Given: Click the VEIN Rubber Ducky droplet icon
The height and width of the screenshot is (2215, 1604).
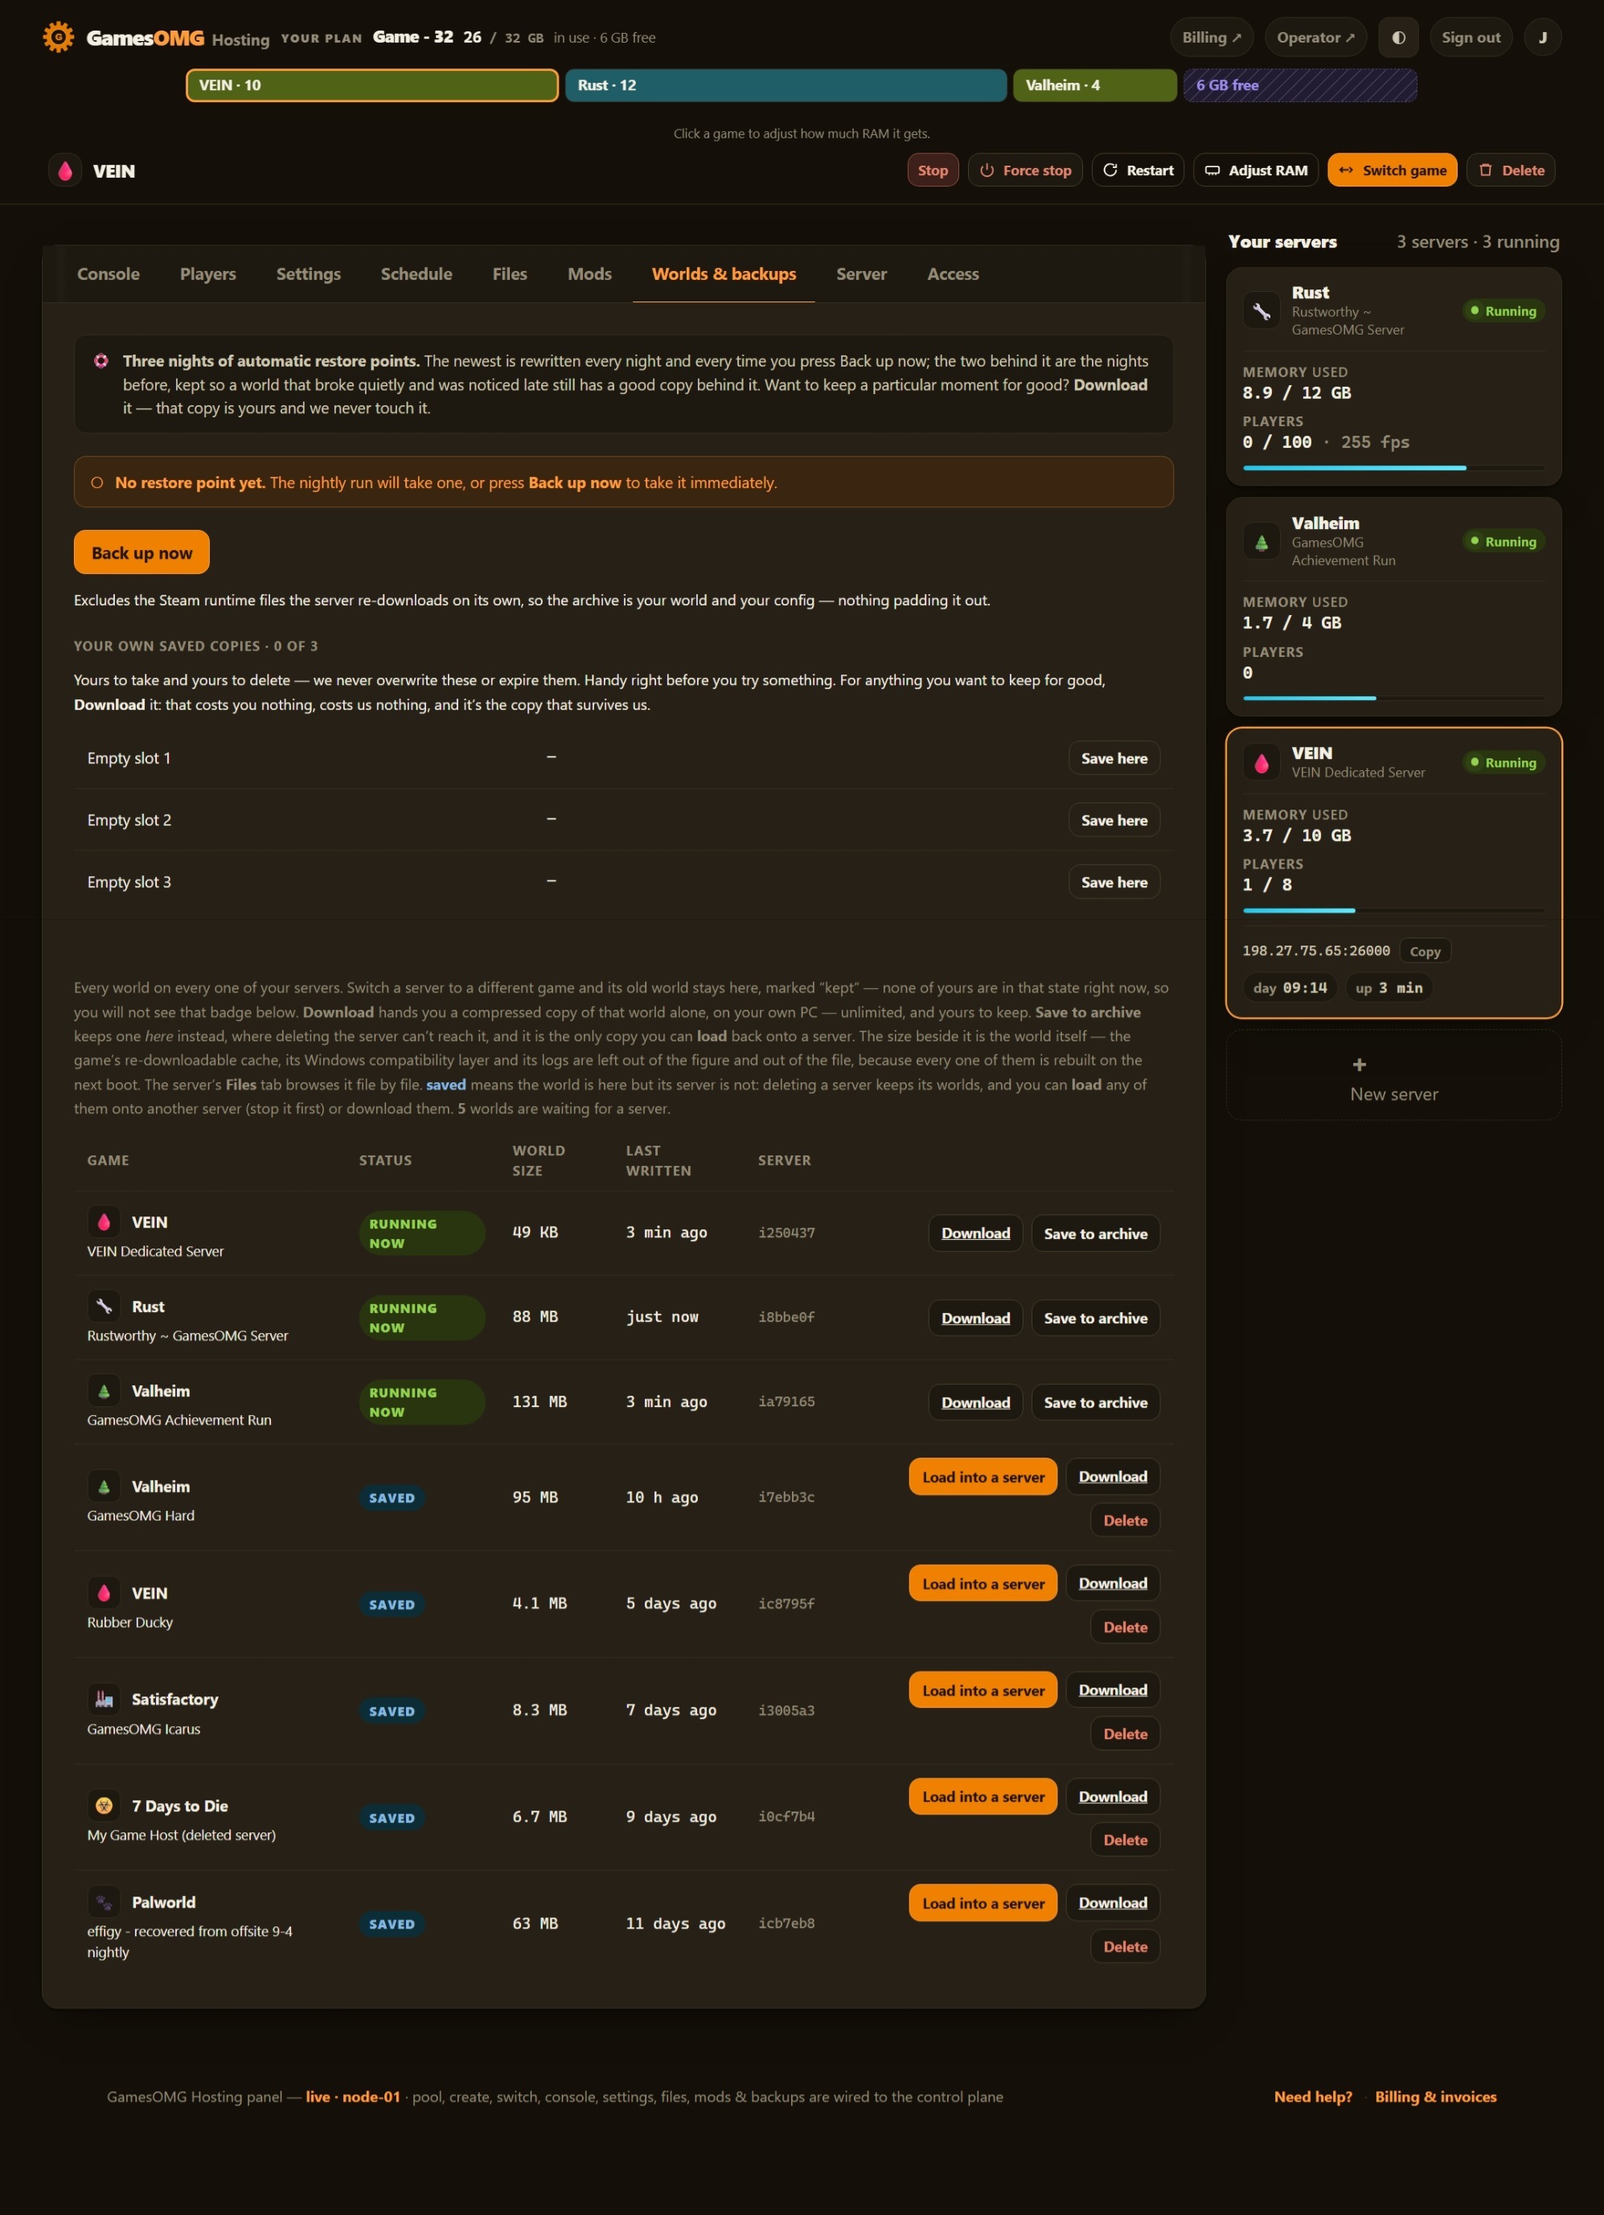Looking at the screenshot, I should click(104, 1593).
